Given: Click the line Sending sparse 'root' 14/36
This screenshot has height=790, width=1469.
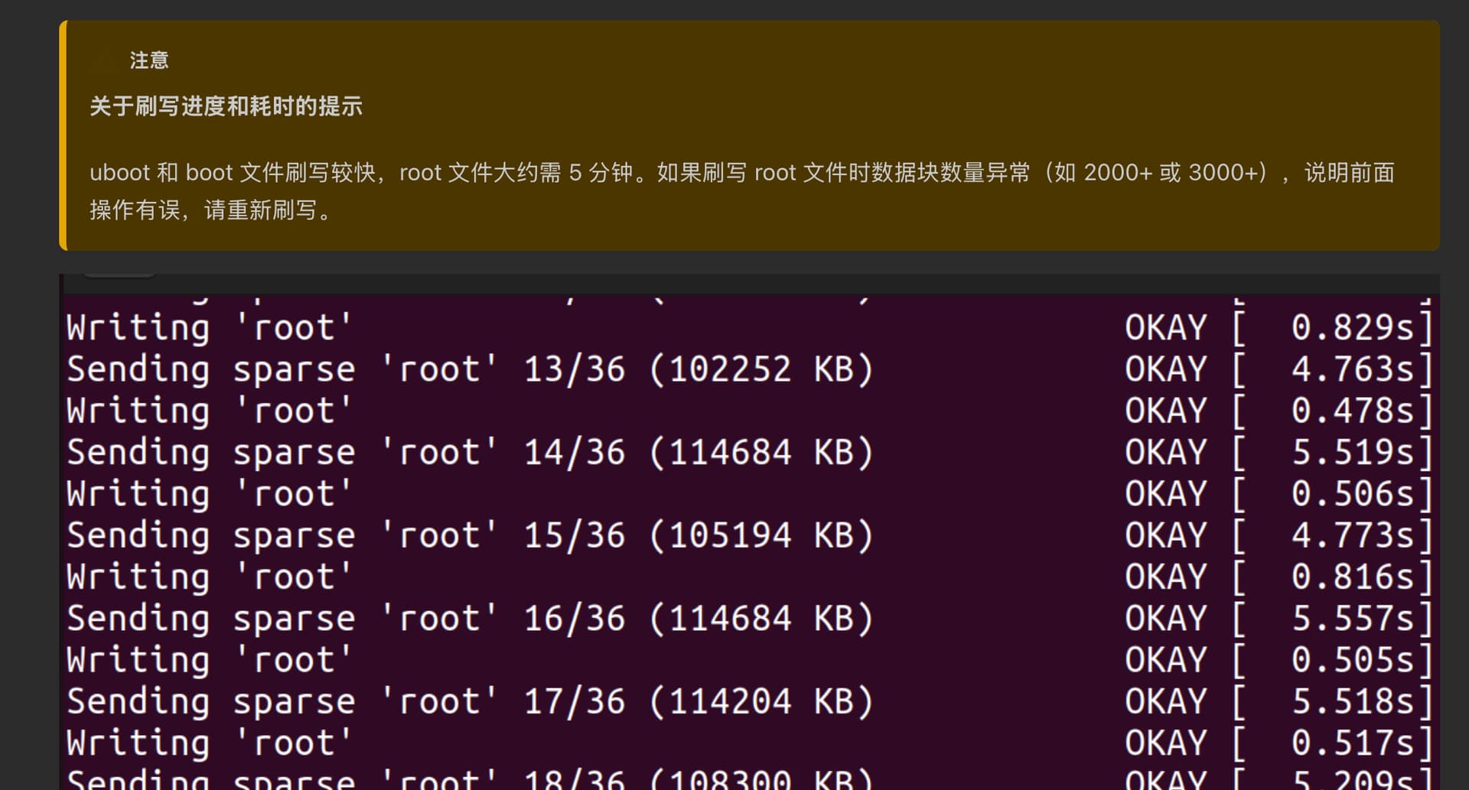Looking at the screenshot, I should [469, 453].
